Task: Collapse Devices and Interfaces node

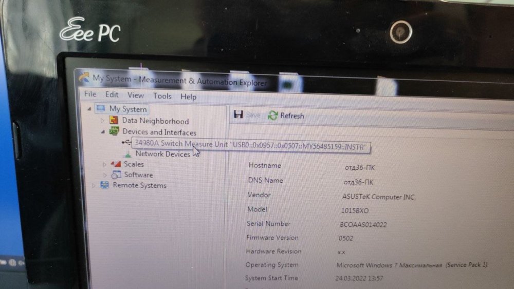Action: point(103,131)
